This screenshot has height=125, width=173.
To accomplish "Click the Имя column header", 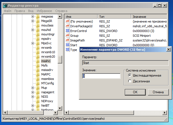I will [81, 17].
